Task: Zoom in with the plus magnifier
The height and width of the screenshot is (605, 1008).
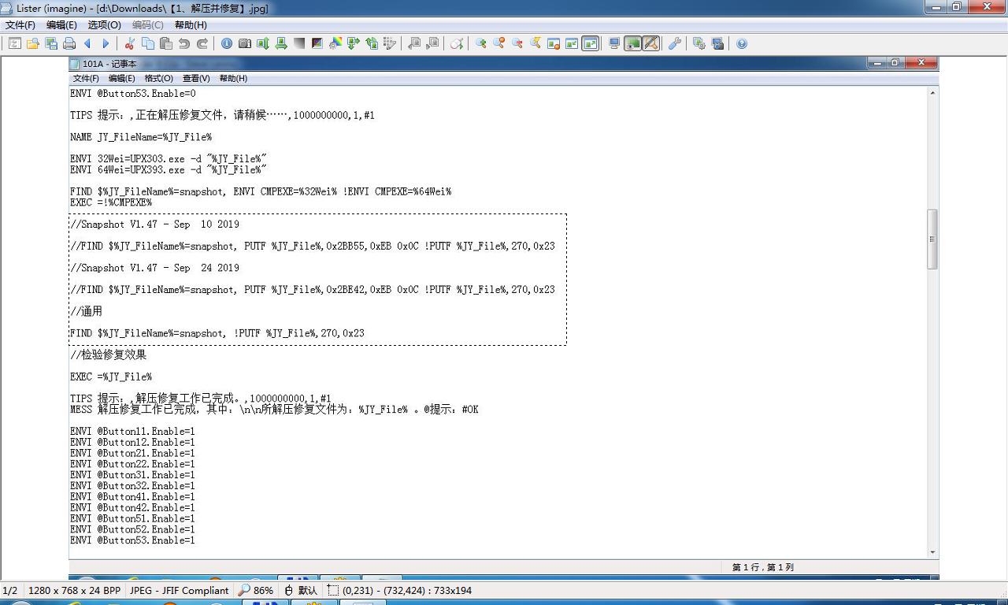Action: (480, 43)
